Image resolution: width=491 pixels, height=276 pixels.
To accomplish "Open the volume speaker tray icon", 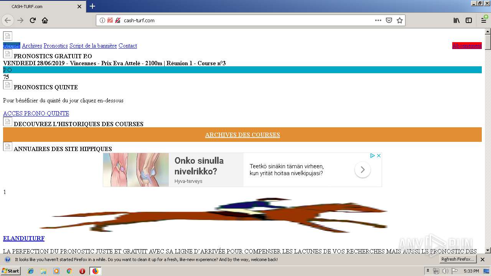I will click(x=445, y=271).
